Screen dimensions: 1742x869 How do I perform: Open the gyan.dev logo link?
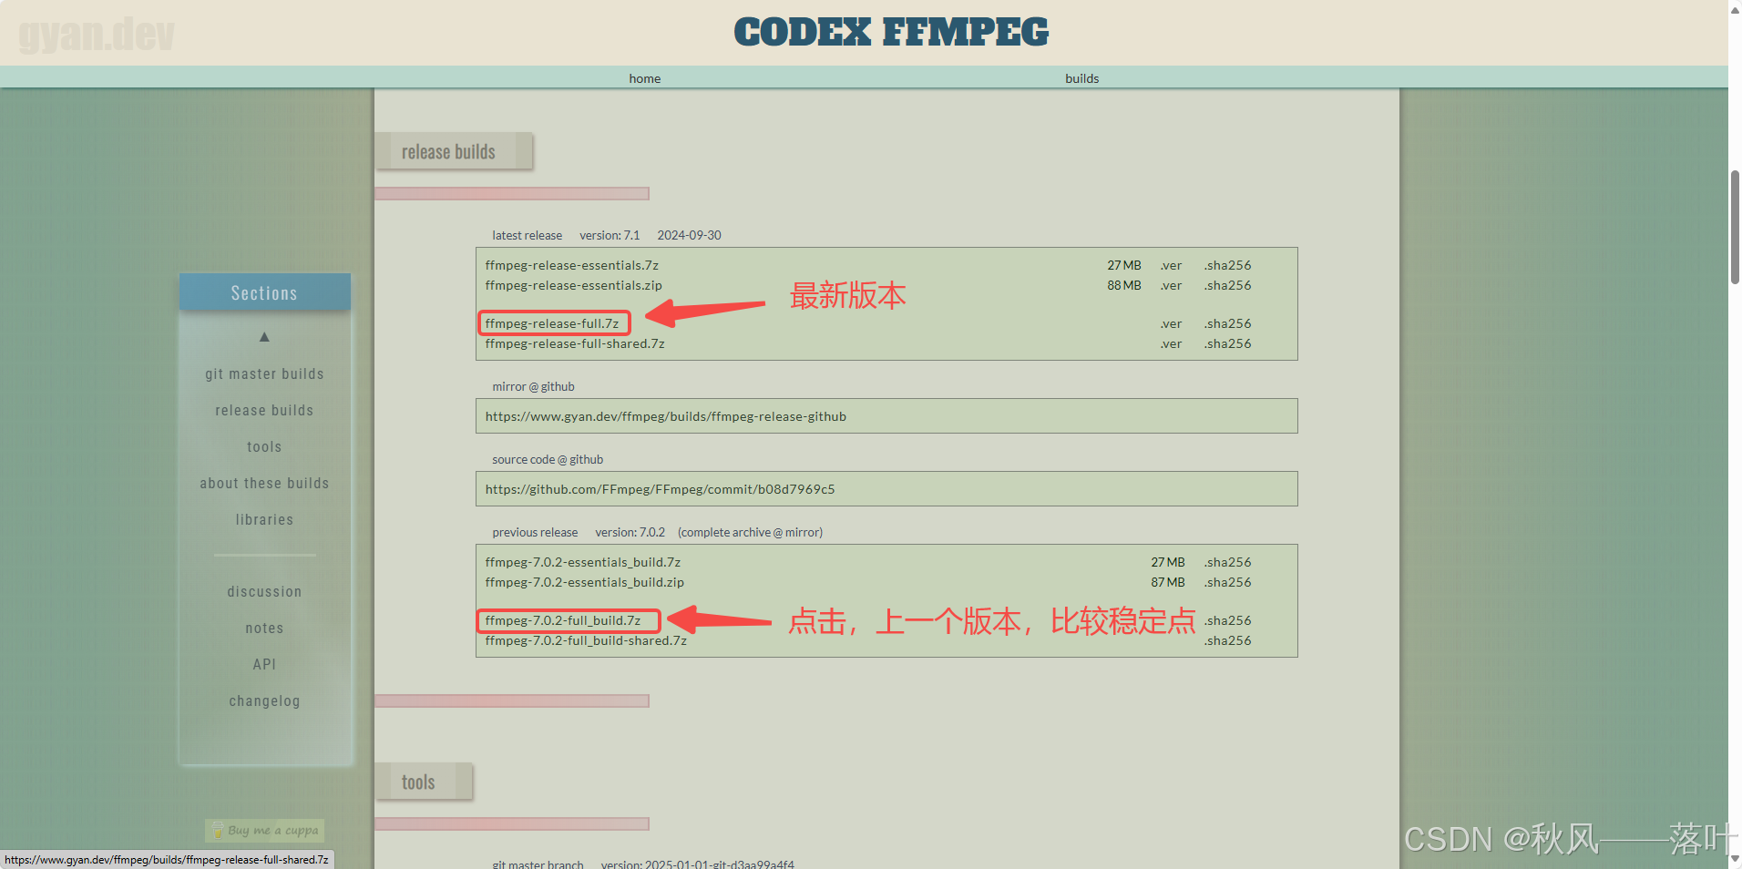point(97,35)
